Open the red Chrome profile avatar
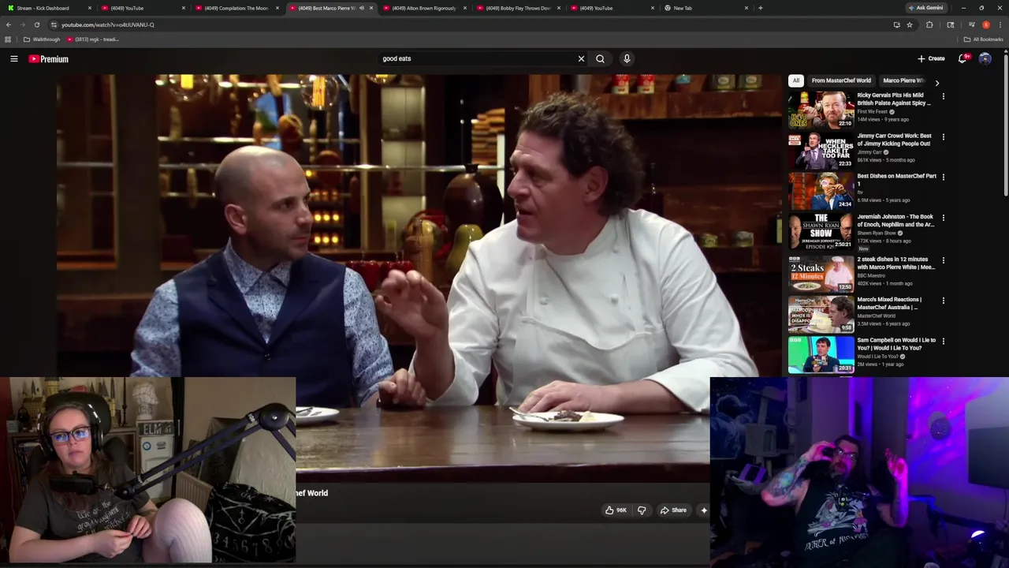The height and width of the screenshot is (568, 1009). coord(985,24)
